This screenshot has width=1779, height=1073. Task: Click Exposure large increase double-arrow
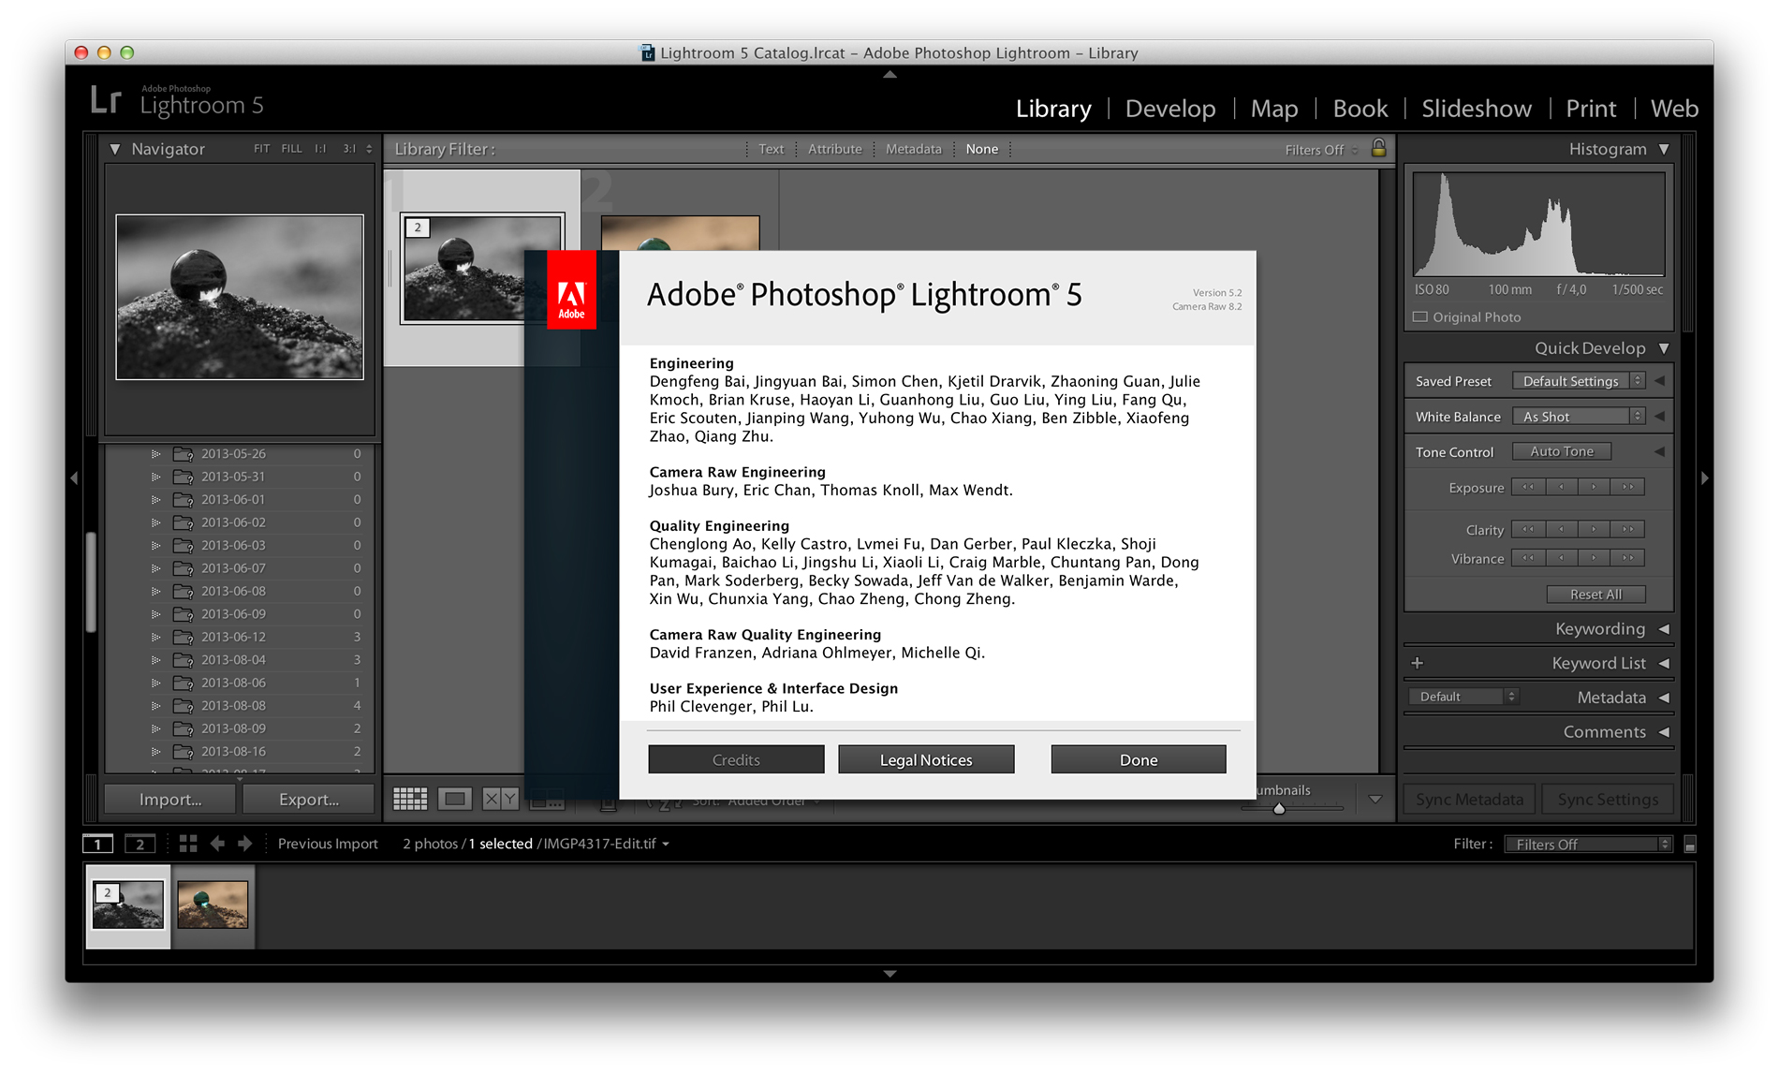(x=1628, y=487)
